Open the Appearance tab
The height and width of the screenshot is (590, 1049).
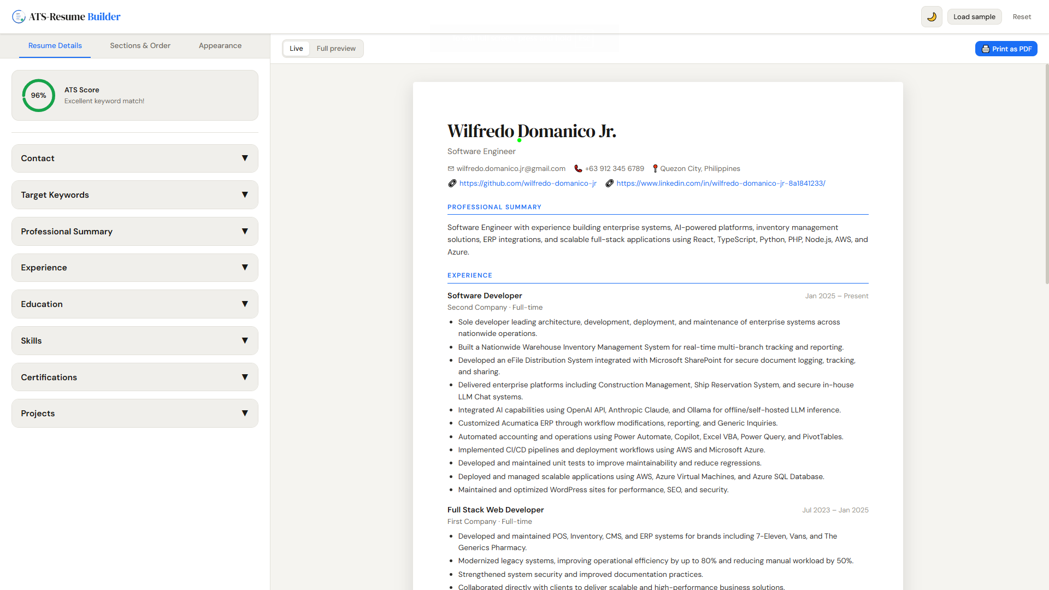click(x=220, y=46)
